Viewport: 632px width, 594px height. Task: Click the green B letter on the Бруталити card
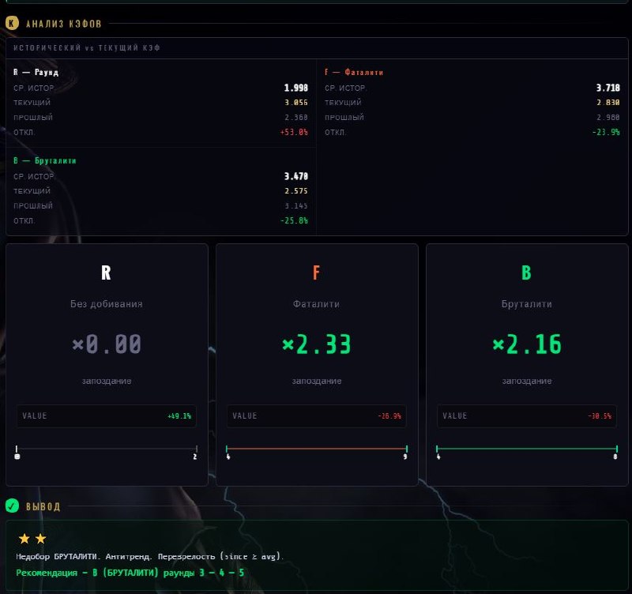point(526,273)
